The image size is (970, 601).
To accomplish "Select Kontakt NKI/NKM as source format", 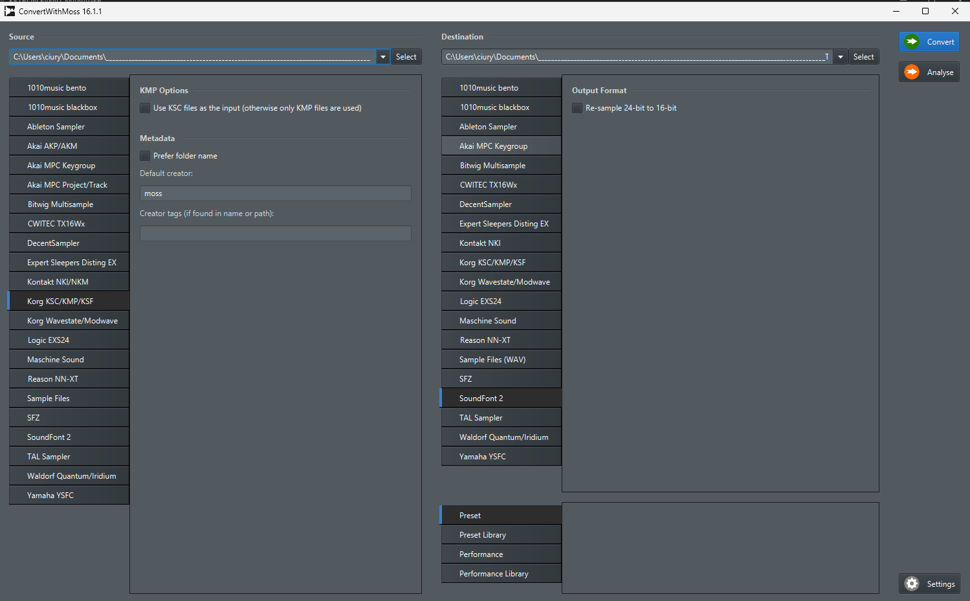I will pyautogui.click(x=69, y=282).
